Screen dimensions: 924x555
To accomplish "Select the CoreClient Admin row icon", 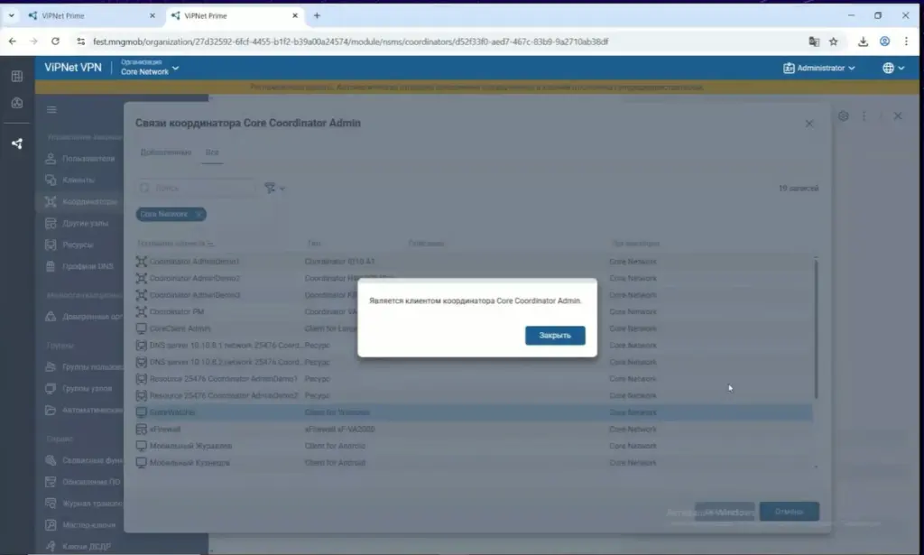I will [142, 328].
